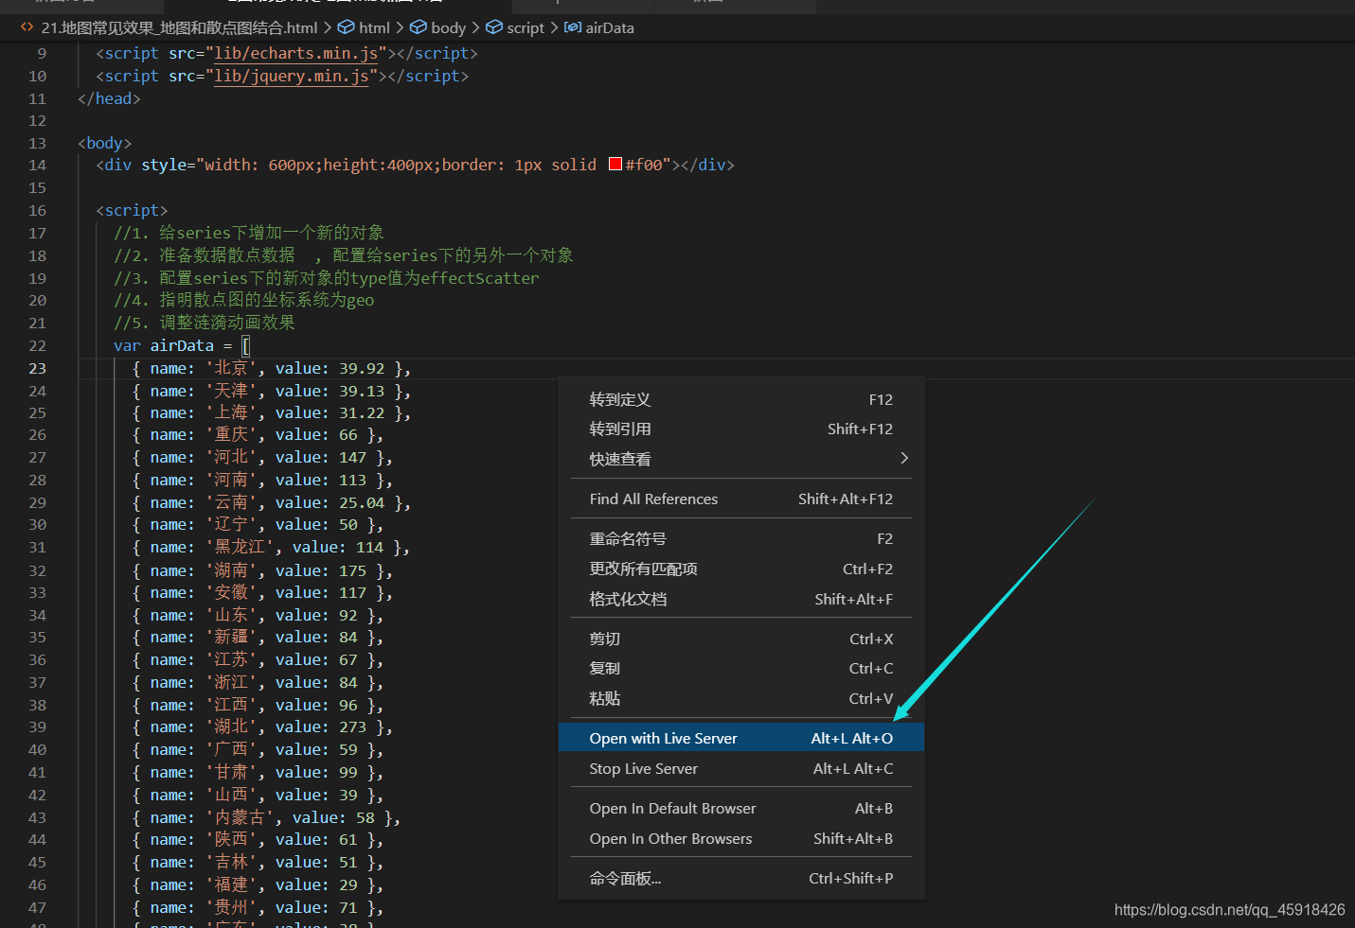The width and height of the screenshot is (1355, 928).
Task: Click the 'var airData' declaration text
Action: pyautogui.click(x=163, y=345)
